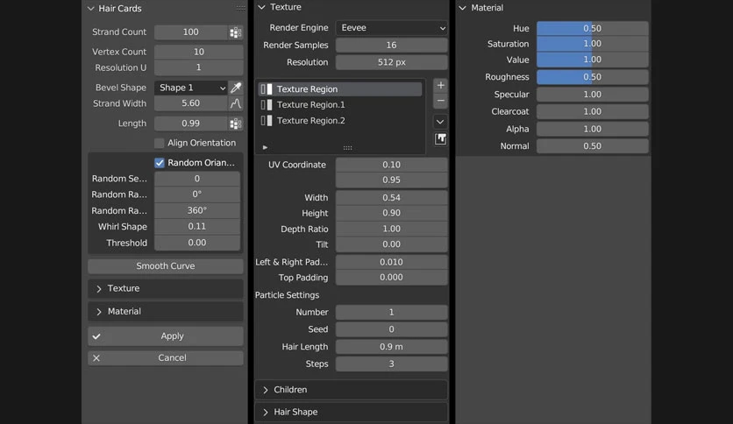Click the Hair Length 0.9 m field
This screenshot has width=733, height=424.
[391, 347]
